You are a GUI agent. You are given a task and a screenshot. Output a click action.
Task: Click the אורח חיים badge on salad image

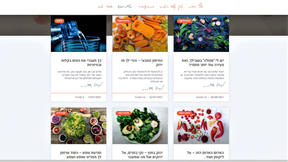61,113
